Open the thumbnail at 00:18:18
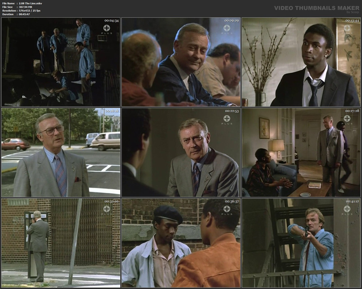This screenshot has width=362, height=289. 61,152
